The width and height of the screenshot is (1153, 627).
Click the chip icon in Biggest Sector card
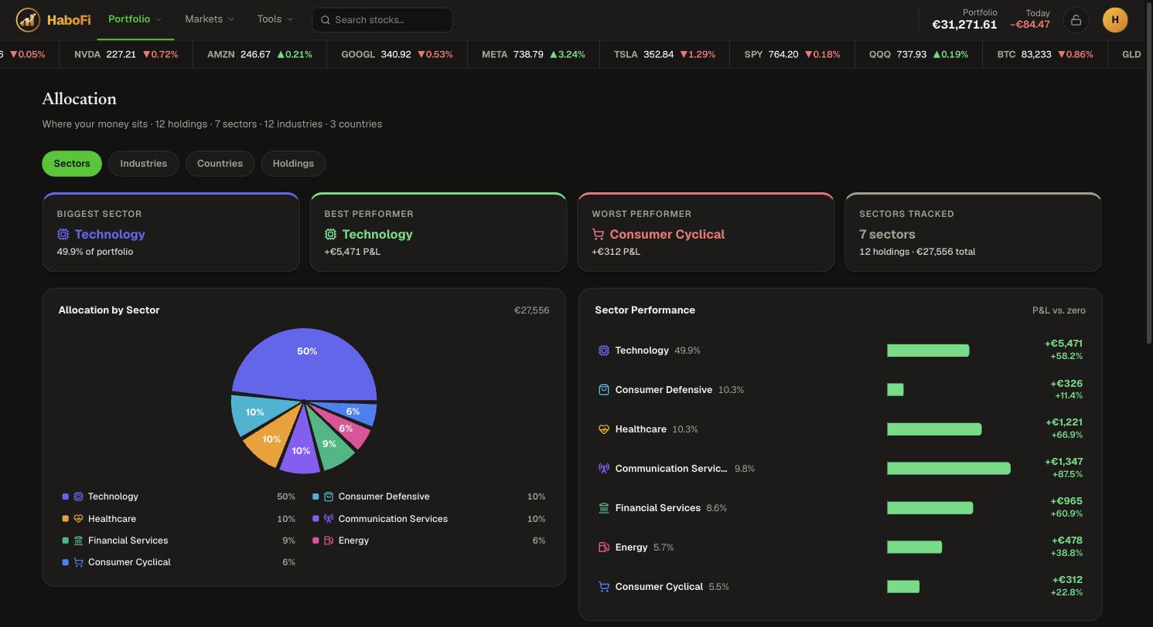click(x=63, y=234)
